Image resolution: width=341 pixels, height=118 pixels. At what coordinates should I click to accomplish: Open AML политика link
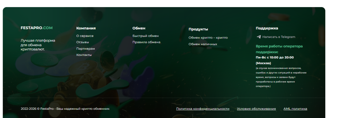[x=295, y=109]
